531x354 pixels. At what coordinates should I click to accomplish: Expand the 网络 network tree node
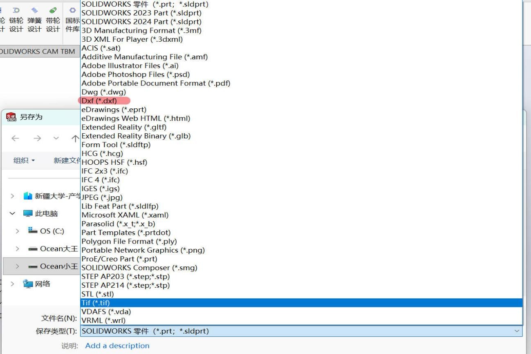12,284
